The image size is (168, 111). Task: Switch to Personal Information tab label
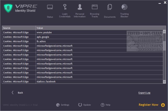[80, 15]
